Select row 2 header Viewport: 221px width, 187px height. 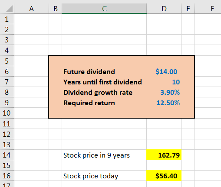7,29
